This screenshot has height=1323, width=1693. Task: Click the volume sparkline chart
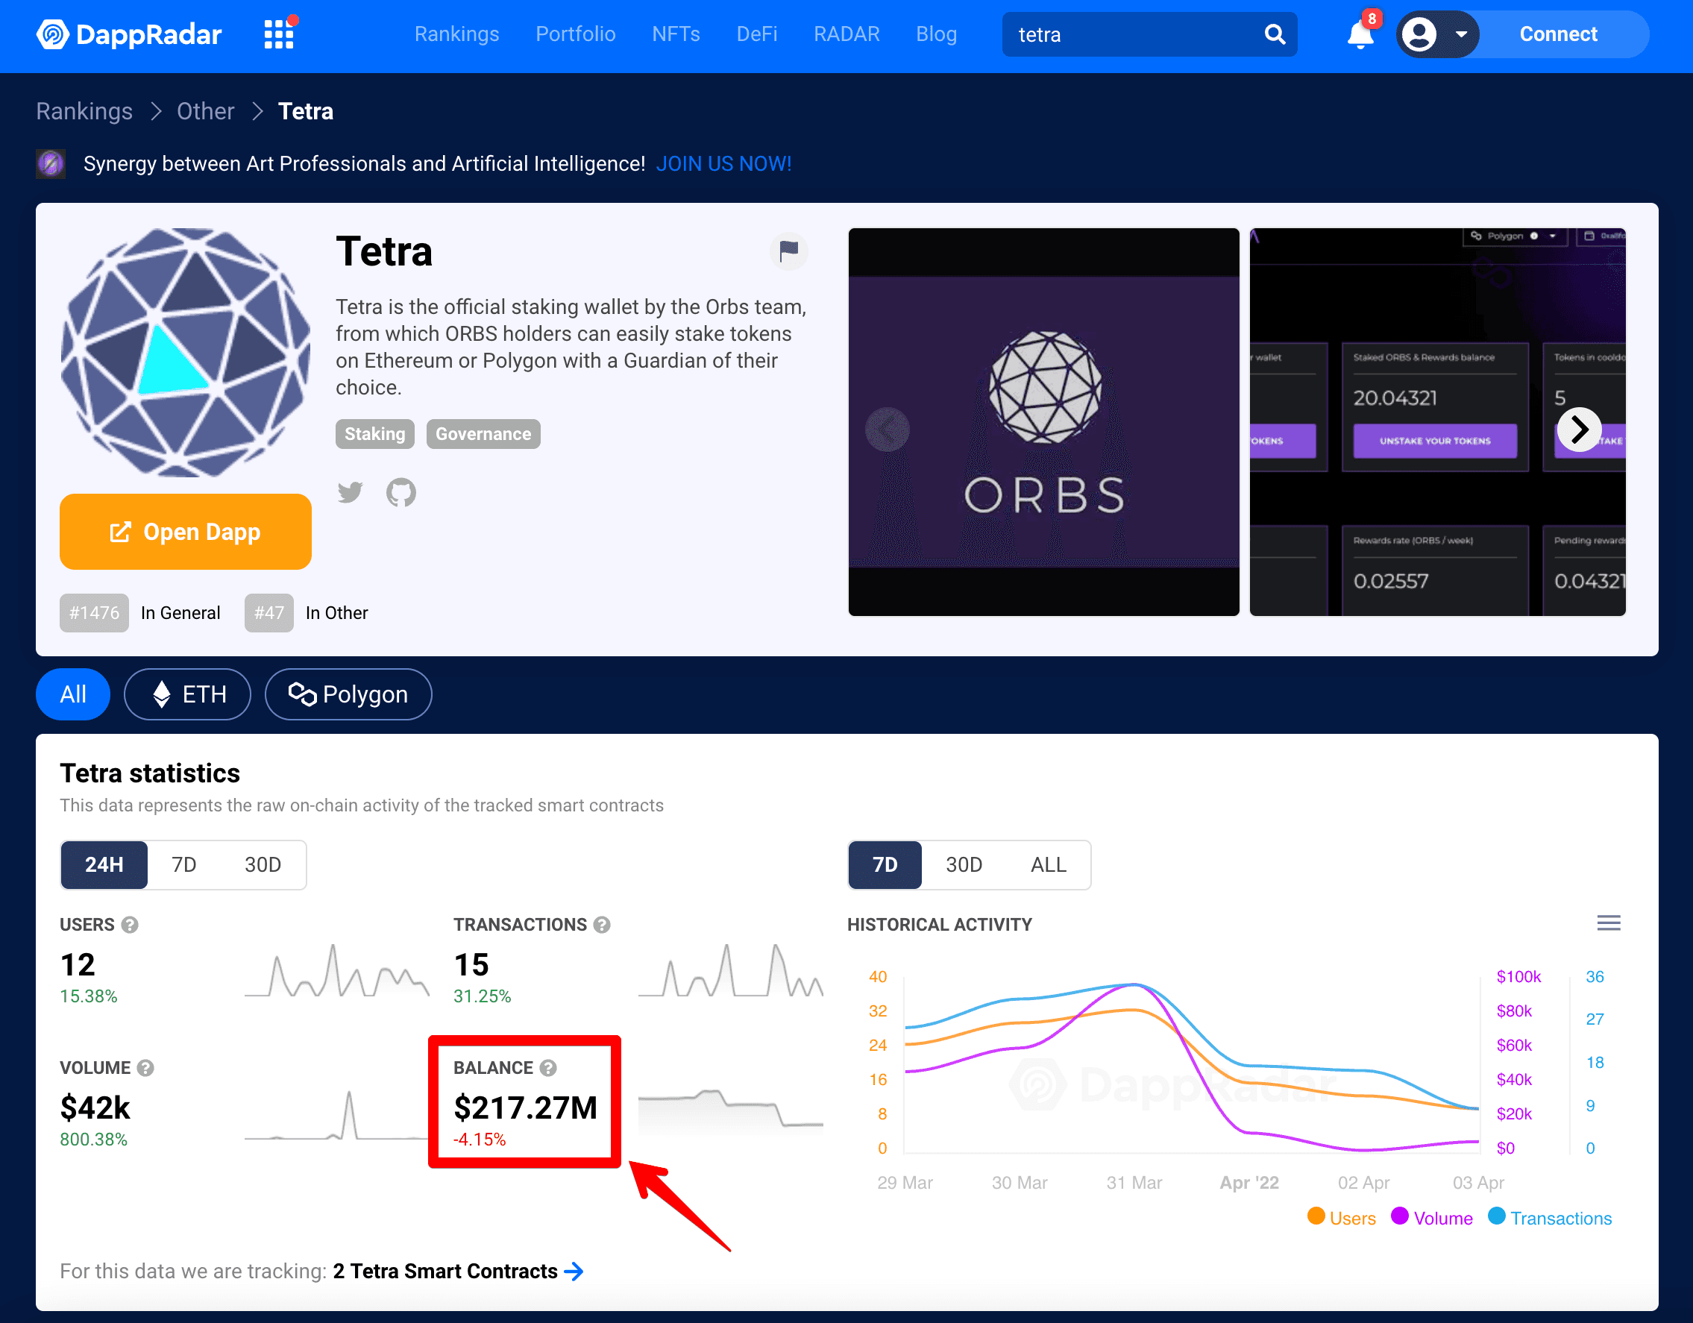(x=336, y=1114)
